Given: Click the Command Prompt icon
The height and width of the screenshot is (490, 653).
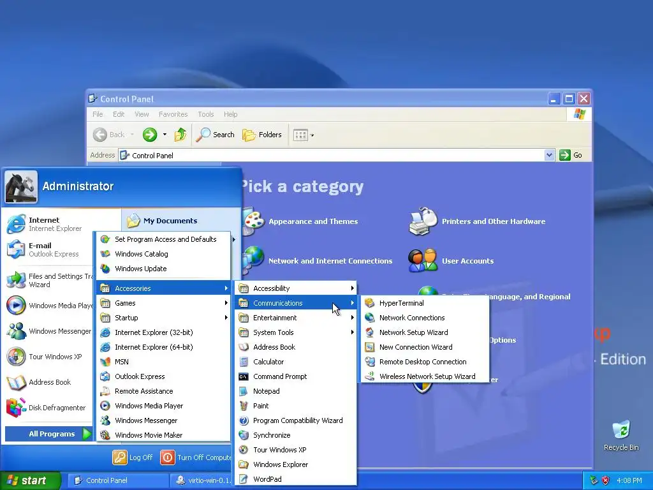Looking at the screenshot, I should coord(244,376).
